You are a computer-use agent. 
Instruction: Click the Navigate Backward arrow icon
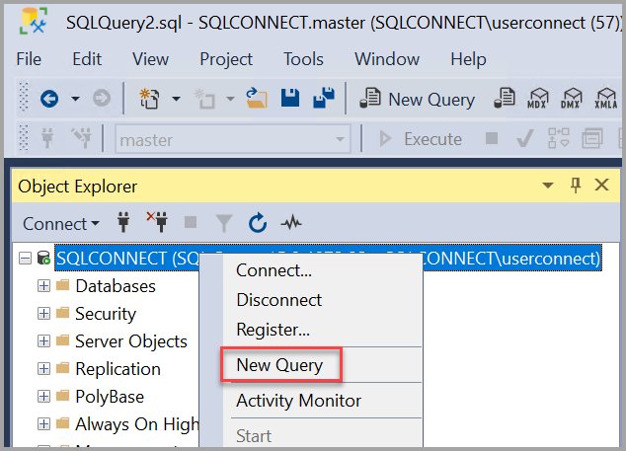point(49,98)
